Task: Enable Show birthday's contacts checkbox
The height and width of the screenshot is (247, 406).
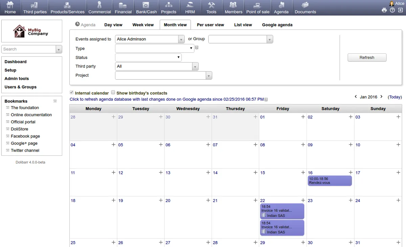Action: point(113,93)
